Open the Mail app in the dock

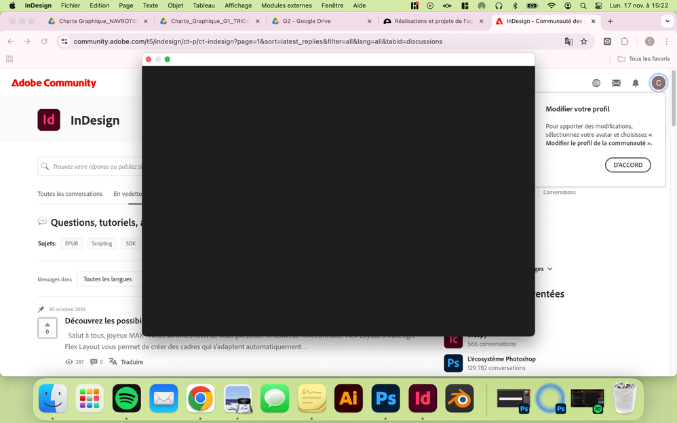click(163, 398)
